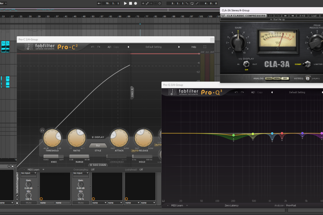Go to previous preset in Pro-Q 3
323x215 pixels.
(272, 92)
